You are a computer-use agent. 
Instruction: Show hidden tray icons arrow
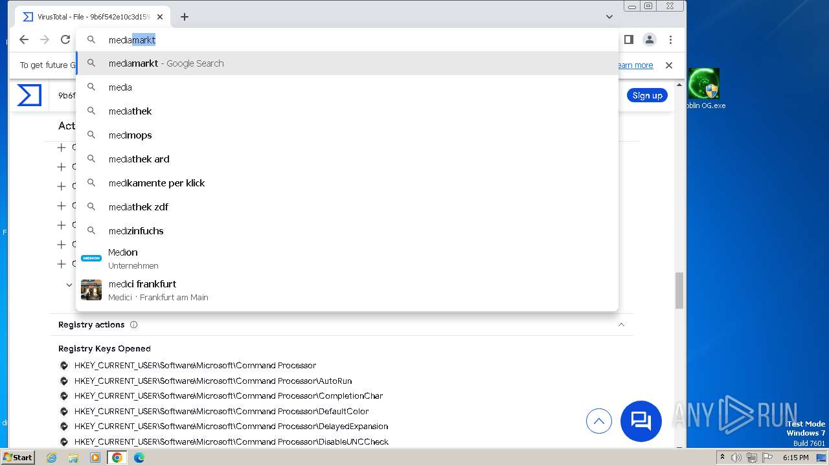click(x=722, y=458)
